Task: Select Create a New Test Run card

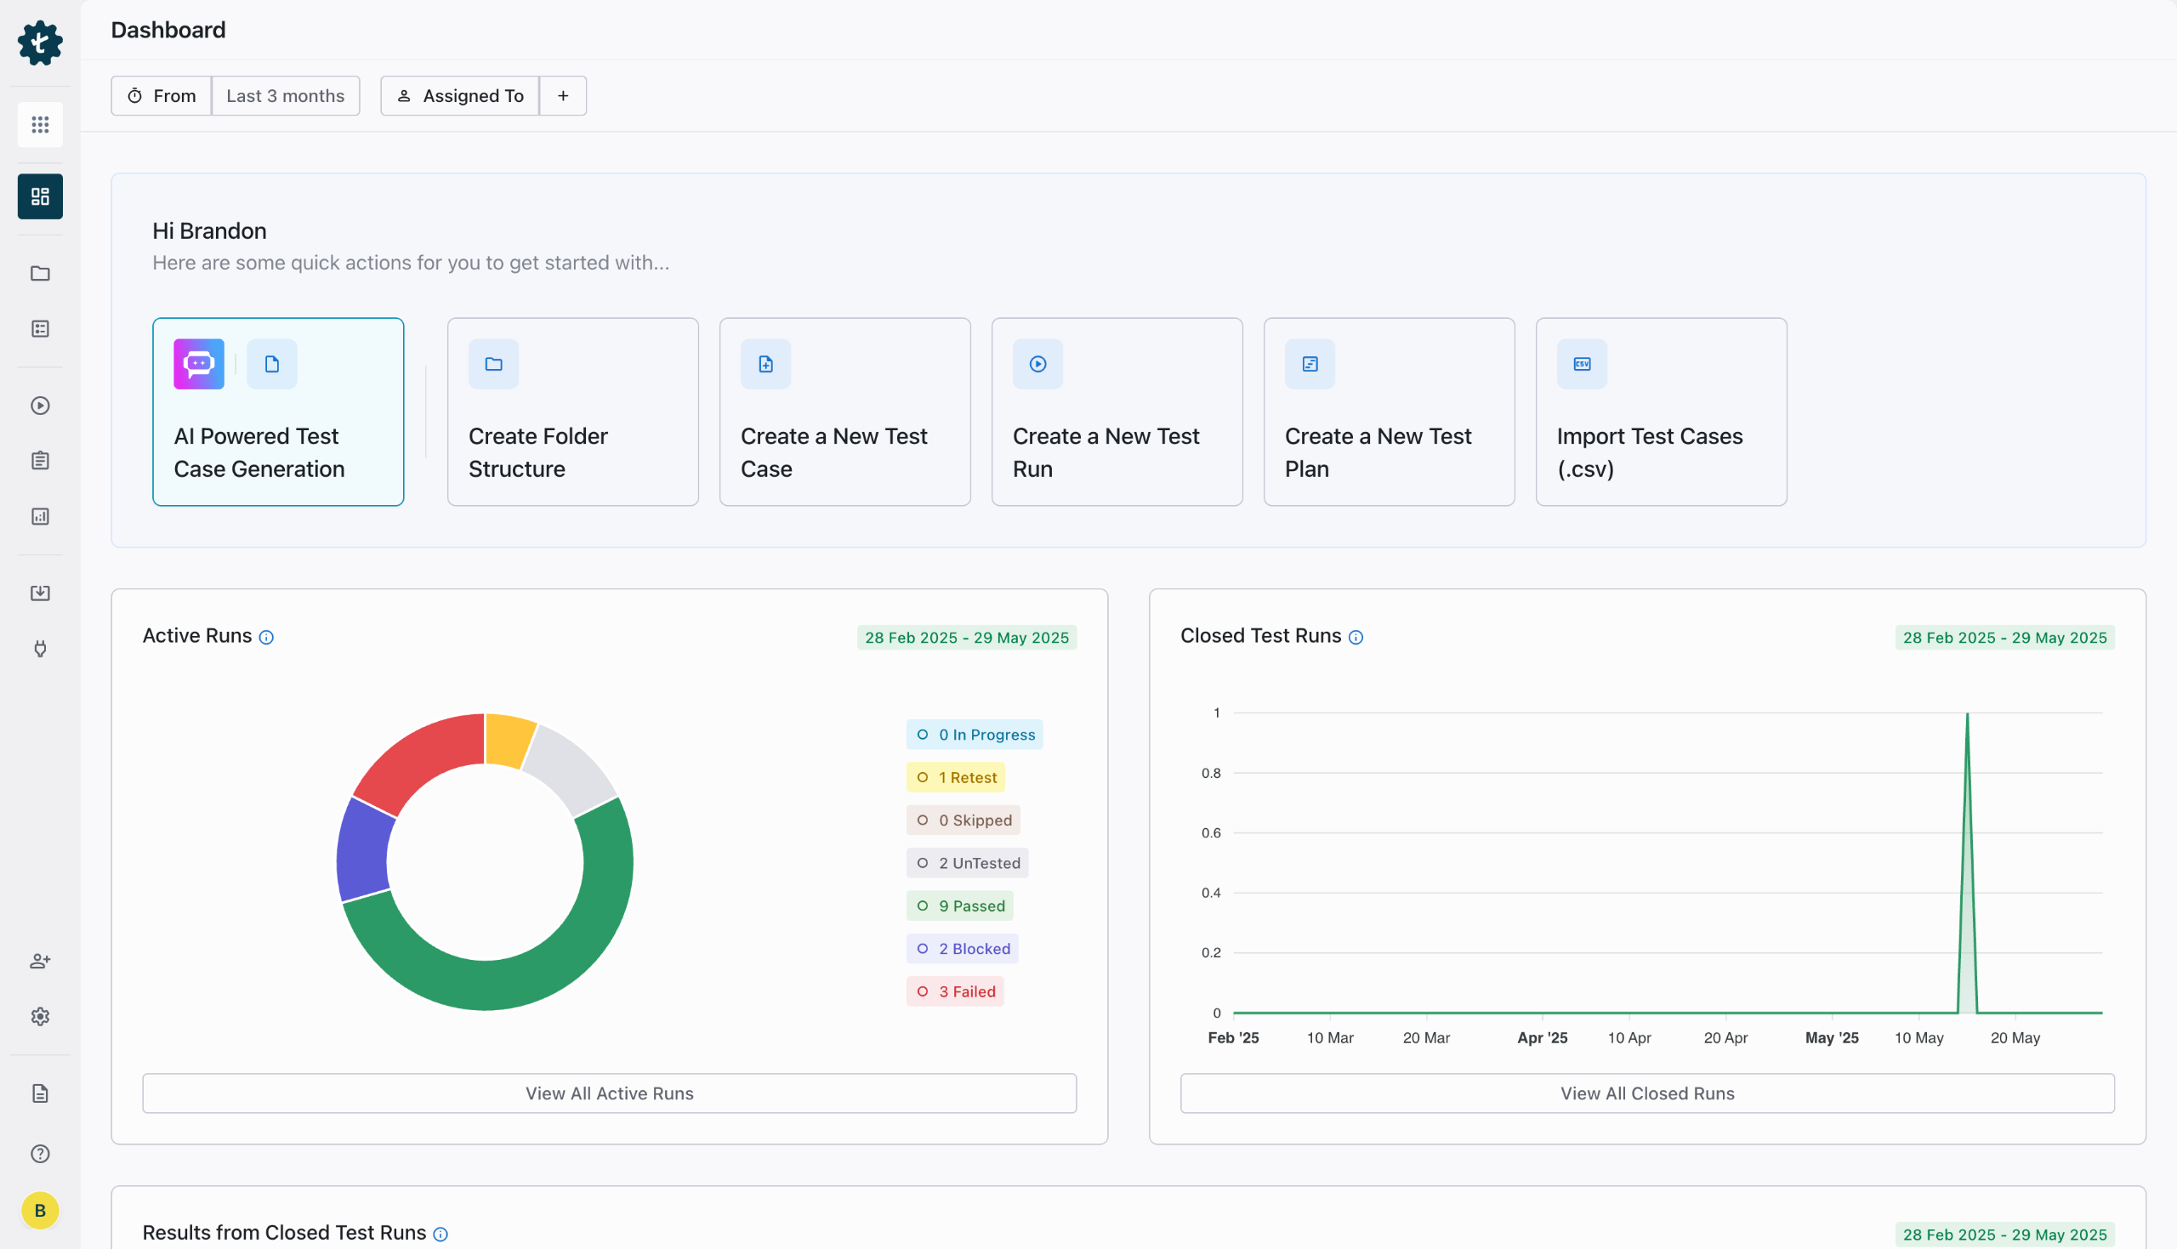Action: pyautogui.click(x=1117, y=412)
